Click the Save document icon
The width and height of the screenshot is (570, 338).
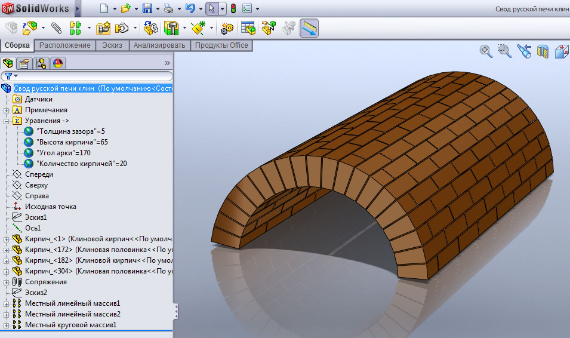click(147, 8)
